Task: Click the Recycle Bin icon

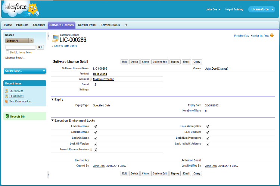Action: pos(7,116)
